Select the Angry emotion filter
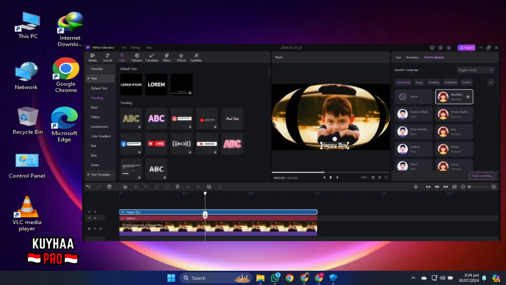 tap(419, 82)
